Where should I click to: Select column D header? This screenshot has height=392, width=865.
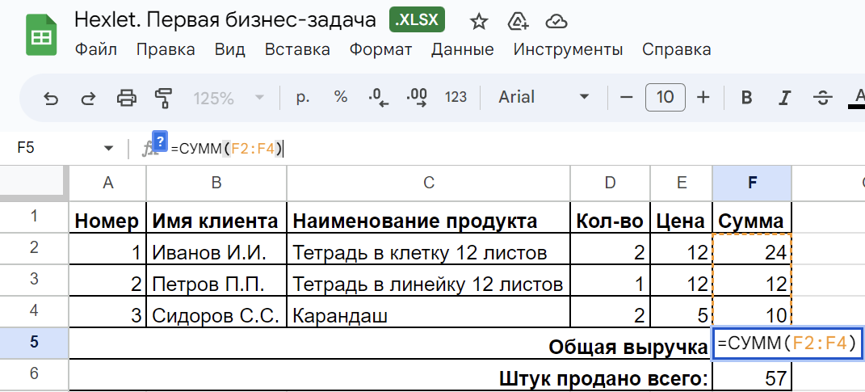[x=610, y=183]
